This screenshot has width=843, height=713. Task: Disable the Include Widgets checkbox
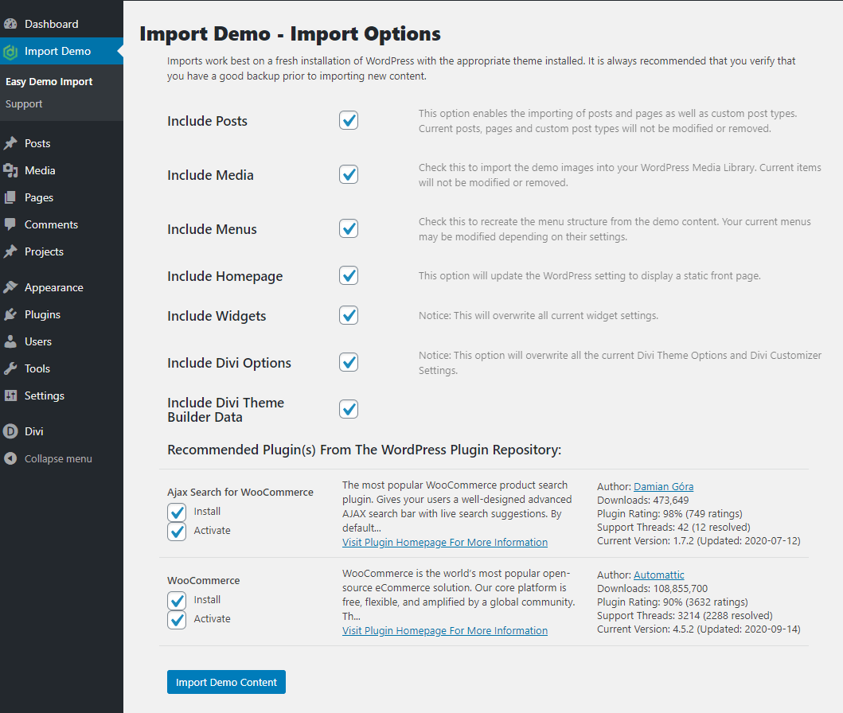349,315
